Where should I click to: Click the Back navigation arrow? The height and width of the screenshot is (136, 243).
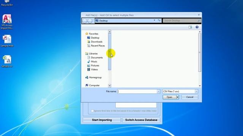click(x=85, y=21)
